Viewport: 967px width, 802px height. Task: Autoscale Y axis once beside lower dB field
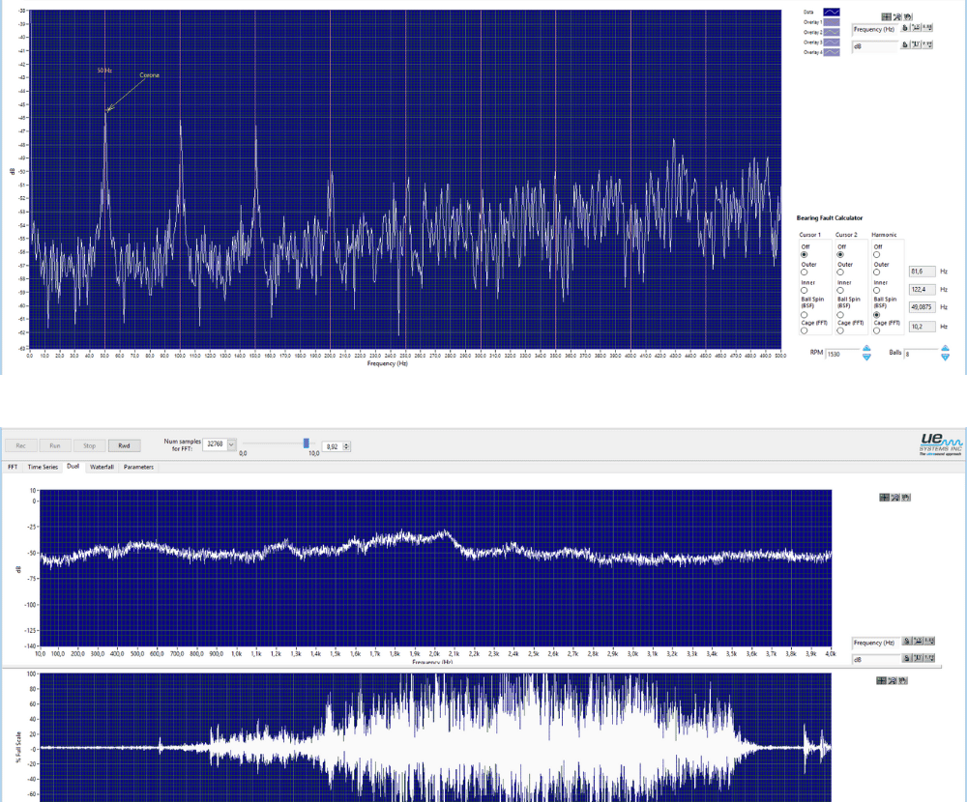tap(918, 658)
